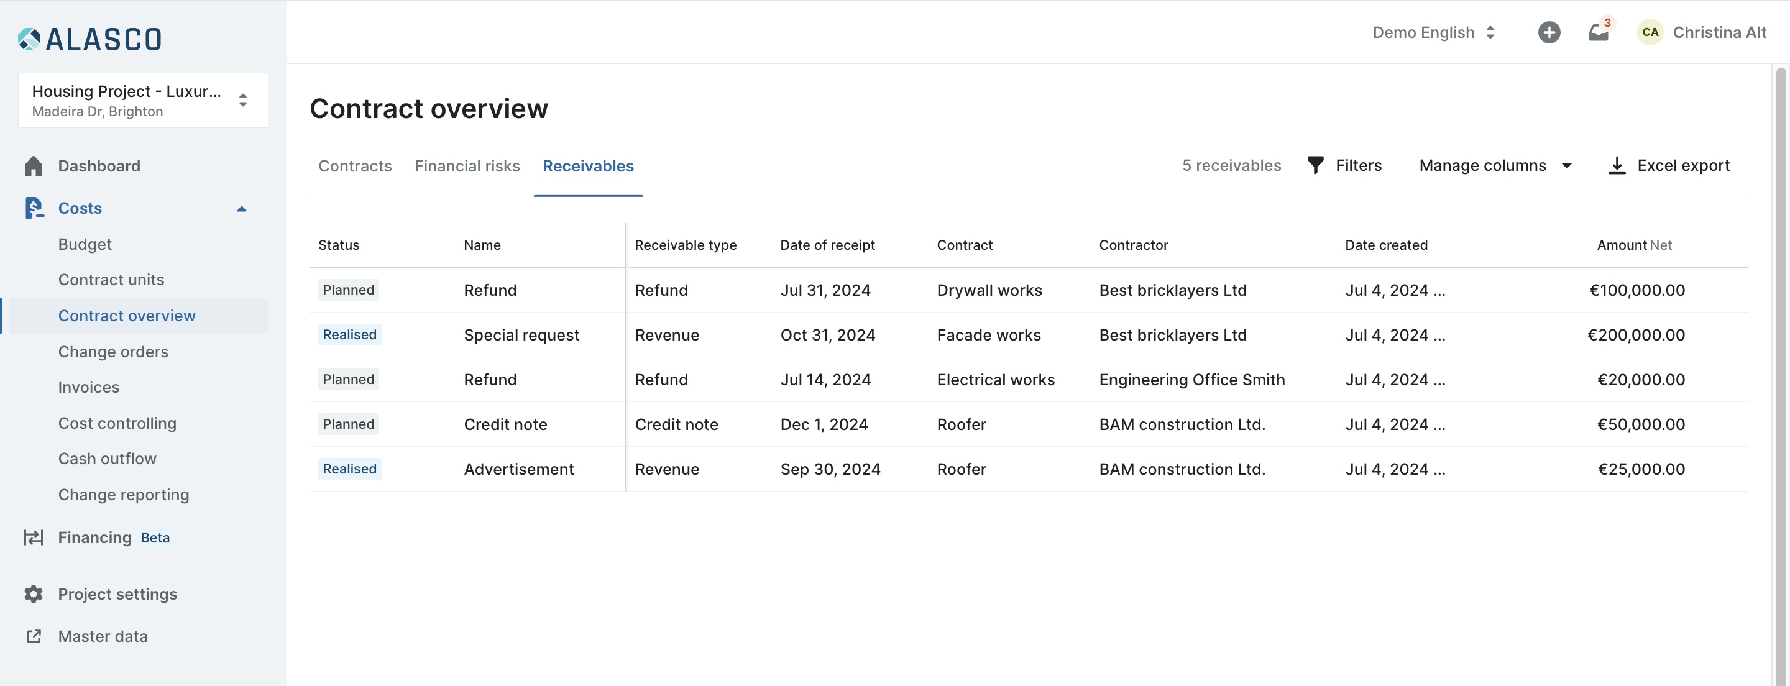
Task: Click Engineering Office Smith contractor cell
Action: [x=1191, y=380]
